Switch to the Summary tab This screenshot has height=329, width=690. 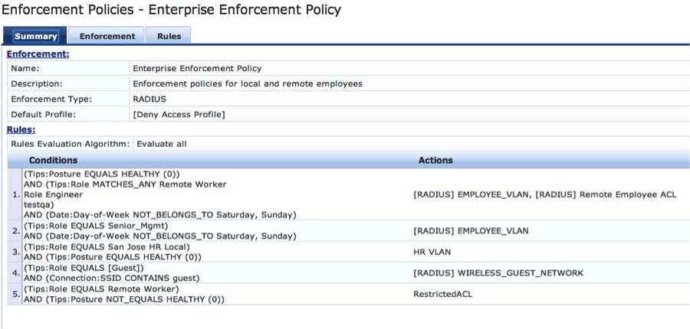point(35,36)
